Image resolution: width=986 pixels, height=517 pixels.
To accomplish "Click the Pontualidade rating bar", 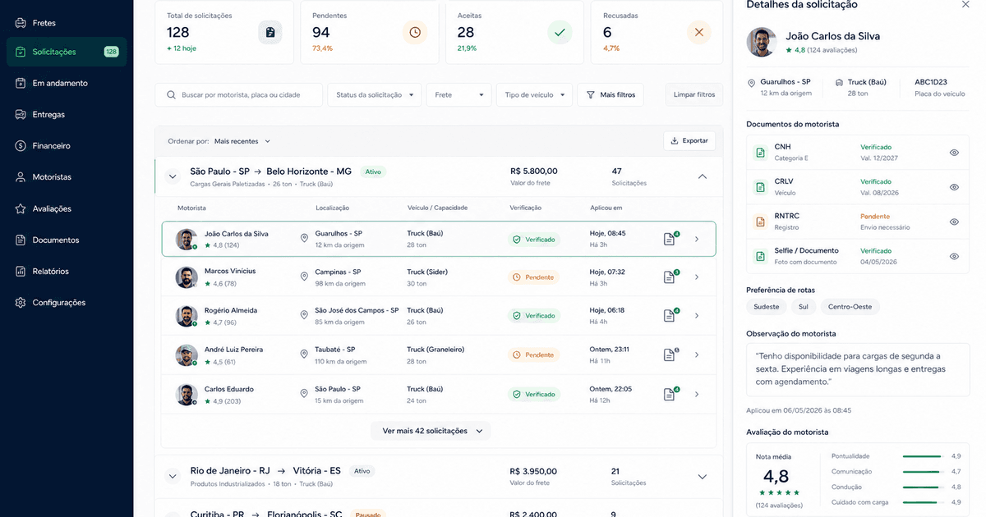I will (922, 456).
